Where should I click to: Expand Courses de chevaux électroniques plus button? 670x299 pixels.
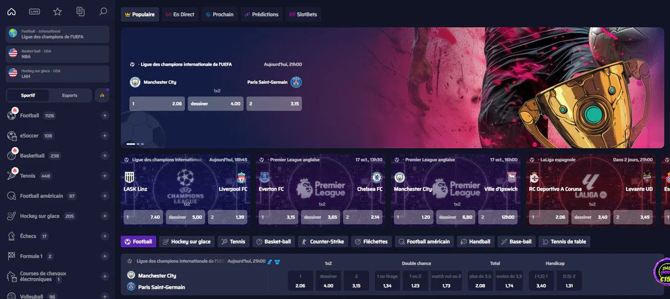[104, 276]
